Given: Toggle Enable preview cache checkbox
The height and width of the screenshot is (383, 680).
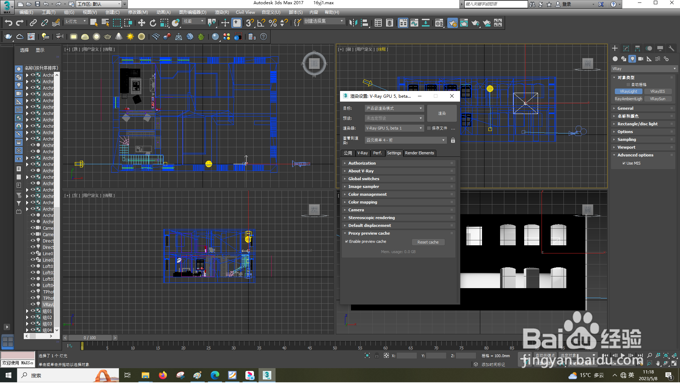Looking at the screenshot, I should 347,242.
